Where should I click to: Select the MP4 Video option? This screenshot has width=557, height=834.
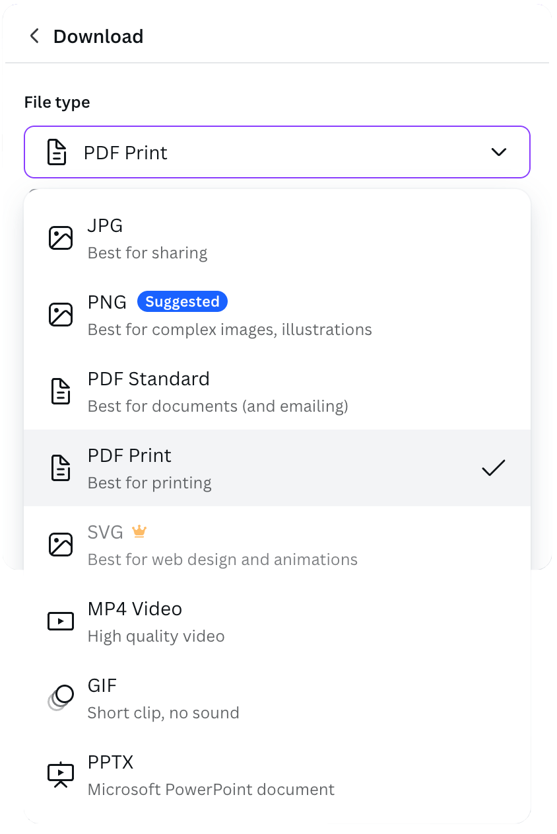[x=277, y=621]
